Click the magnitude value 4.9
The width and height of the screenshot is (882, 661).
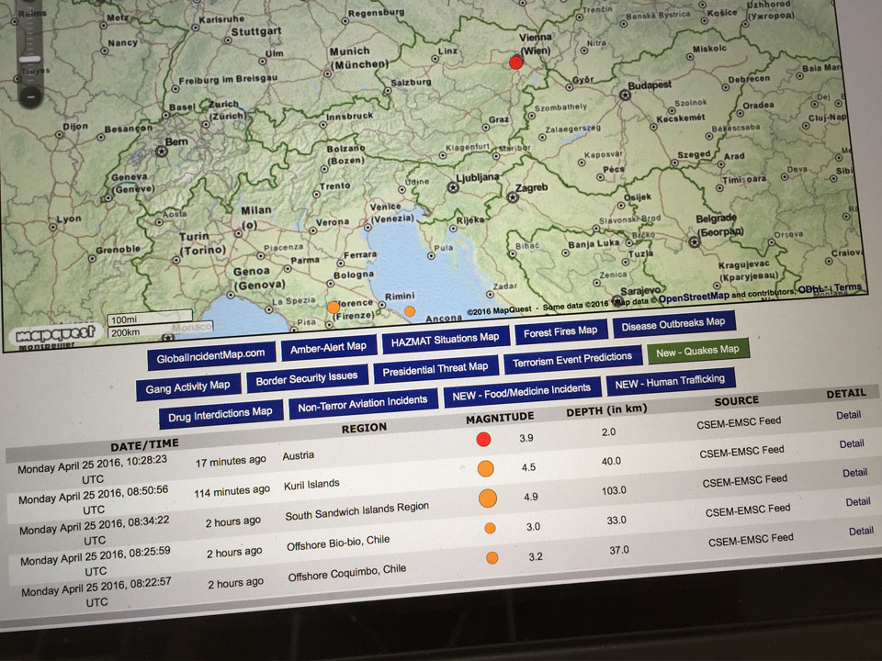coord(531,497)
